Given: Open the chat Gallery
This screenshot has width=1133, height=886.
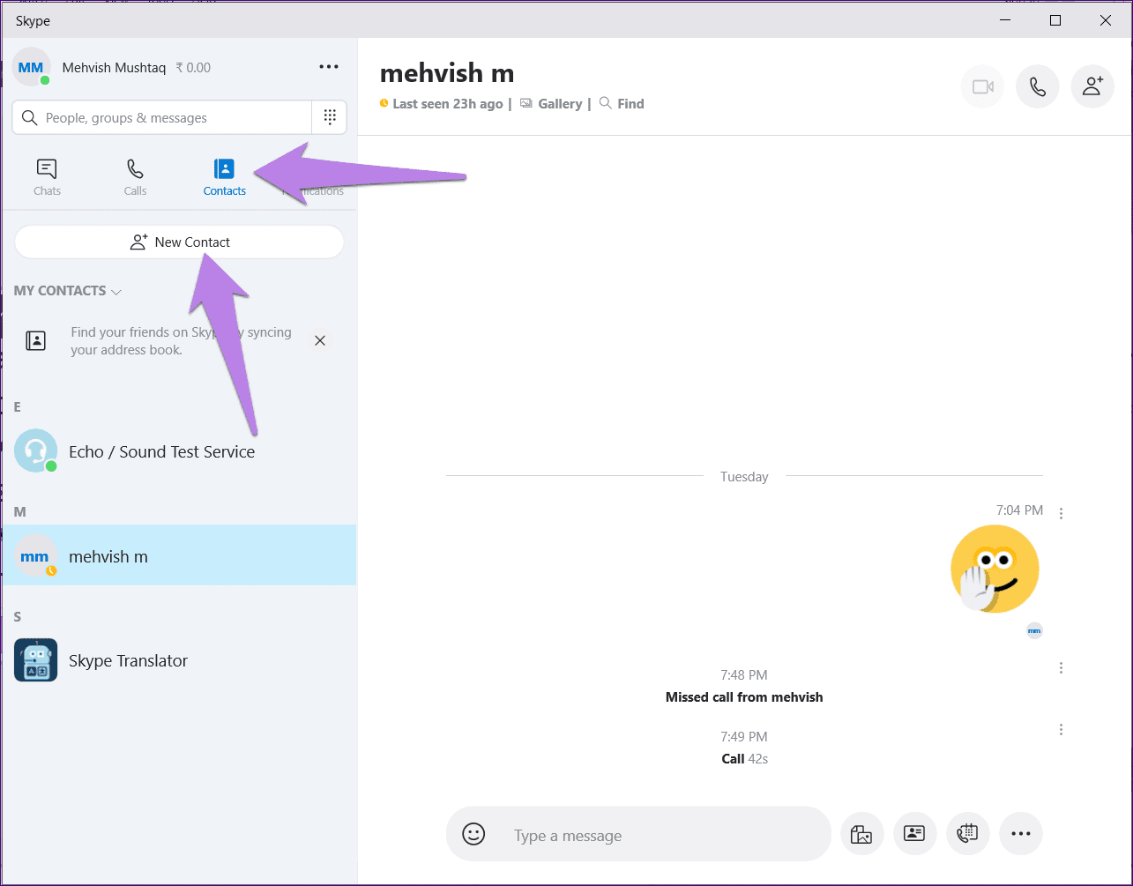Looking at the screenshot, I should click(x=552, y=104).
